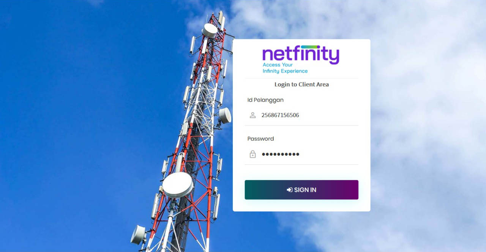Select the Id Pelanggan input field
The image size is (486, 252).
tap(301, 115)
